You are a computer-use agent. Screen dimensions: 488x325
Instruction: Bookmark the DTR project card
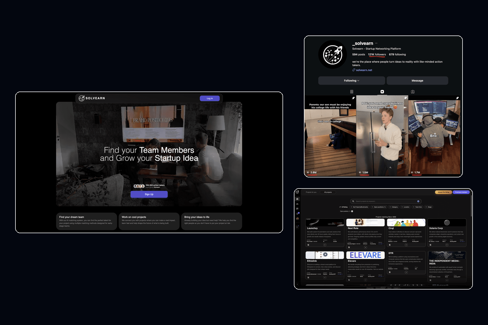pyautogui.click(x=390, y=272)
